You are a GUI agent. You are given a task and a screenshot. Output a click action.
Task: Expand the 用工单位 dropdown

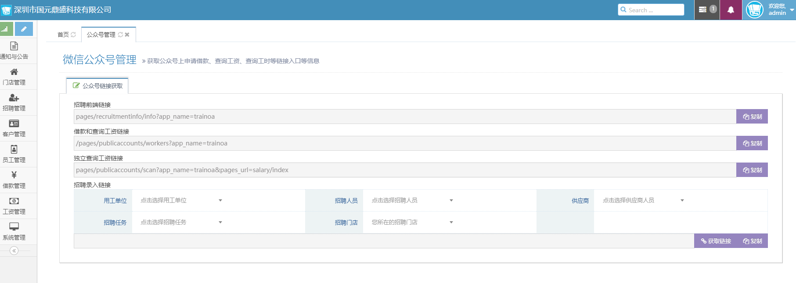click(x=181, y=201)
